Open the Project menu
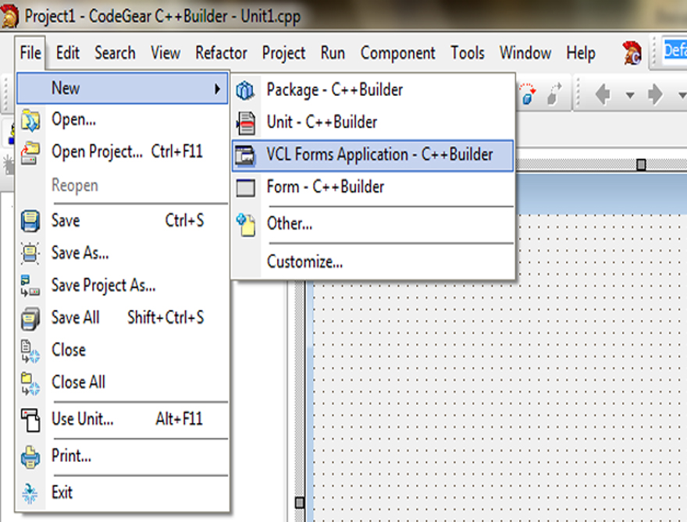The height and width of the screenshot is (522, 687). point(283,53)
